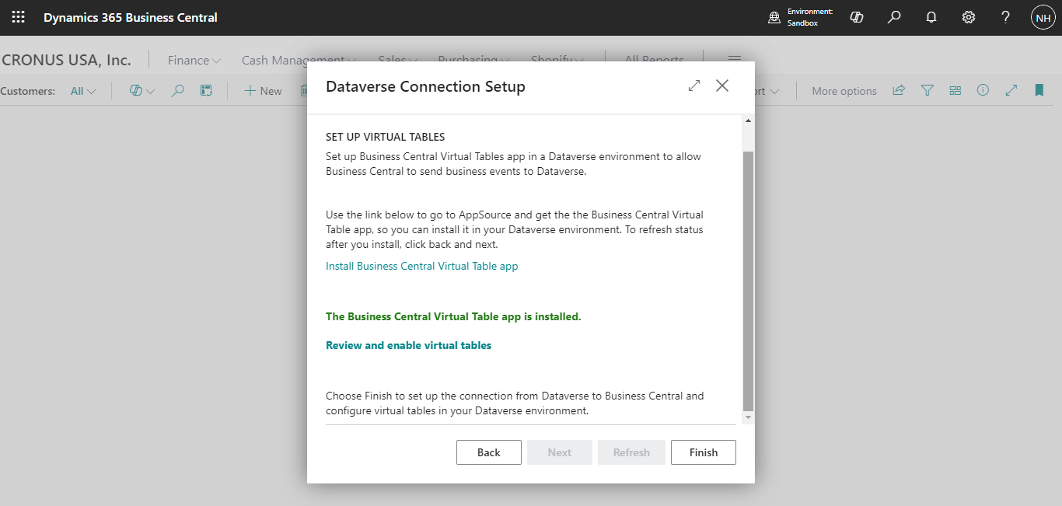Viewport: 1062px width, 506px height.
Task: Expand the Finance menu dropdown
Action: [194, 60]
